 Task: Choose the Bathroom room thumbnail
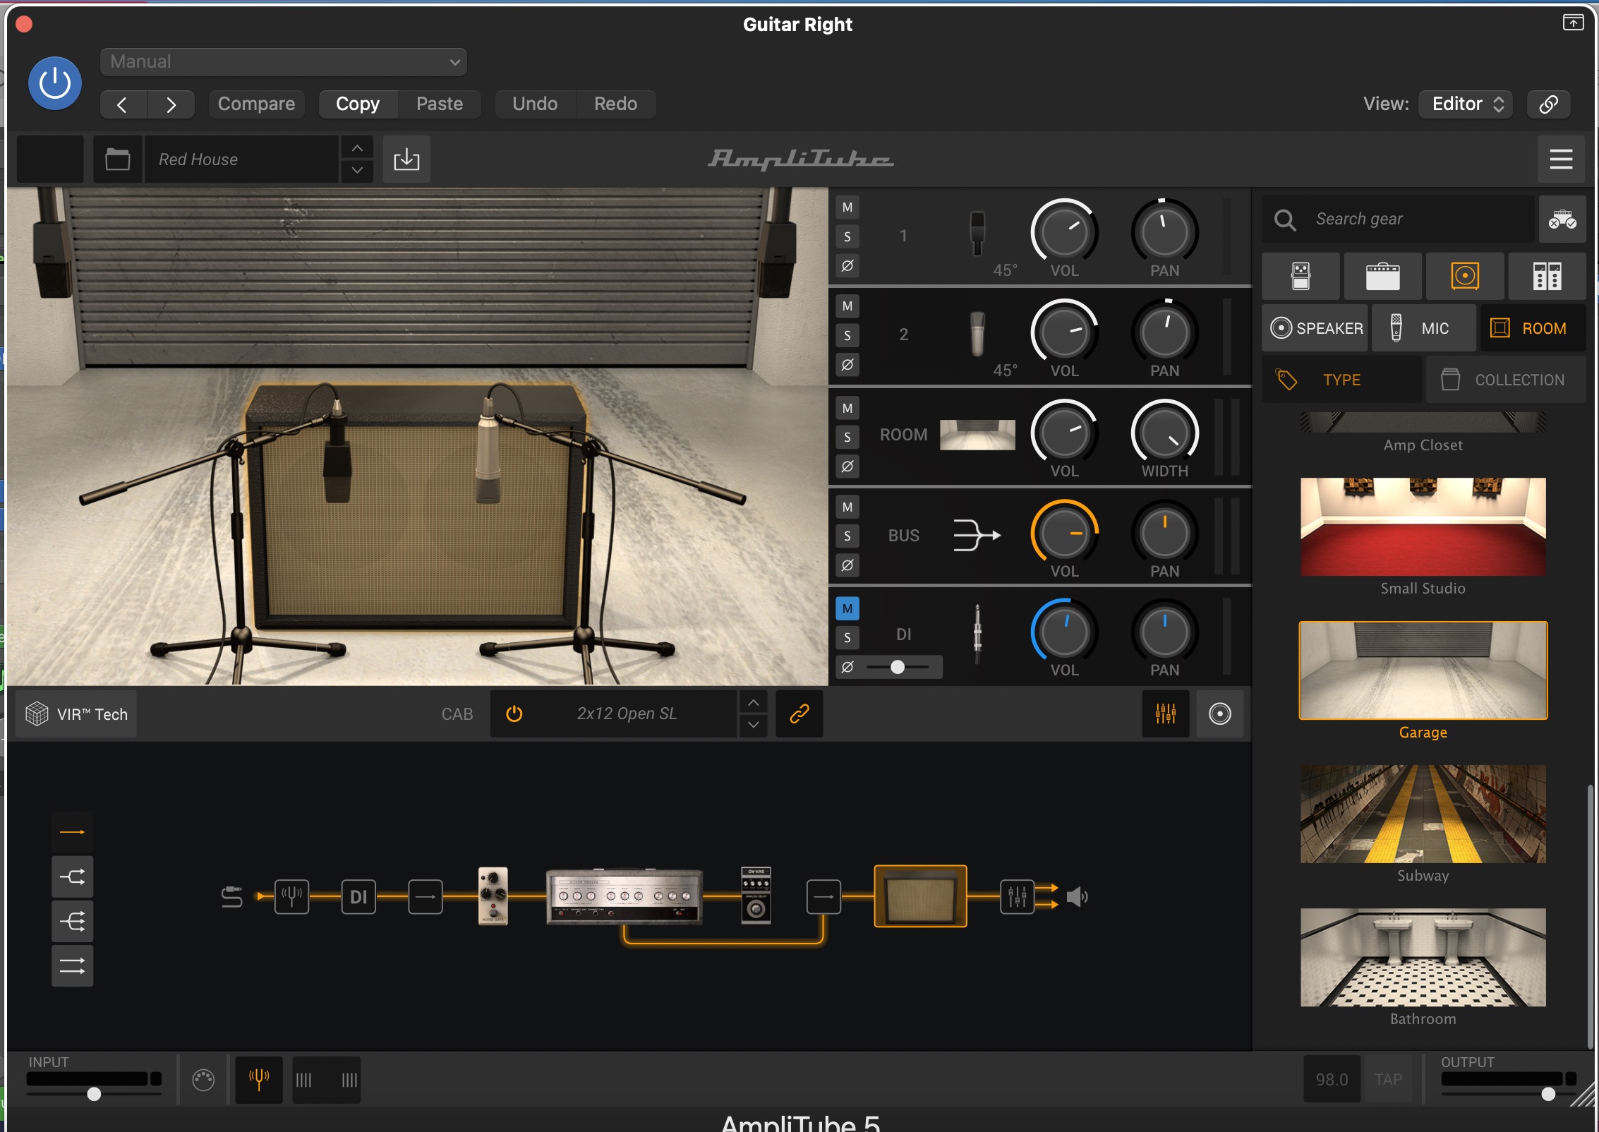coord(1423,957)
